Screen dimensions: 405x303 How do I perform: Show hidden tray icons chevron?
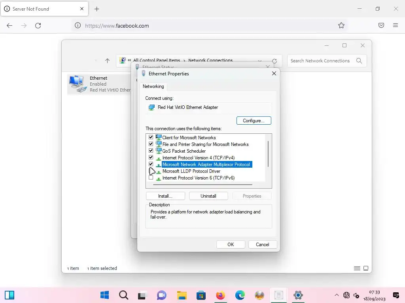click(x=337, y=295)
